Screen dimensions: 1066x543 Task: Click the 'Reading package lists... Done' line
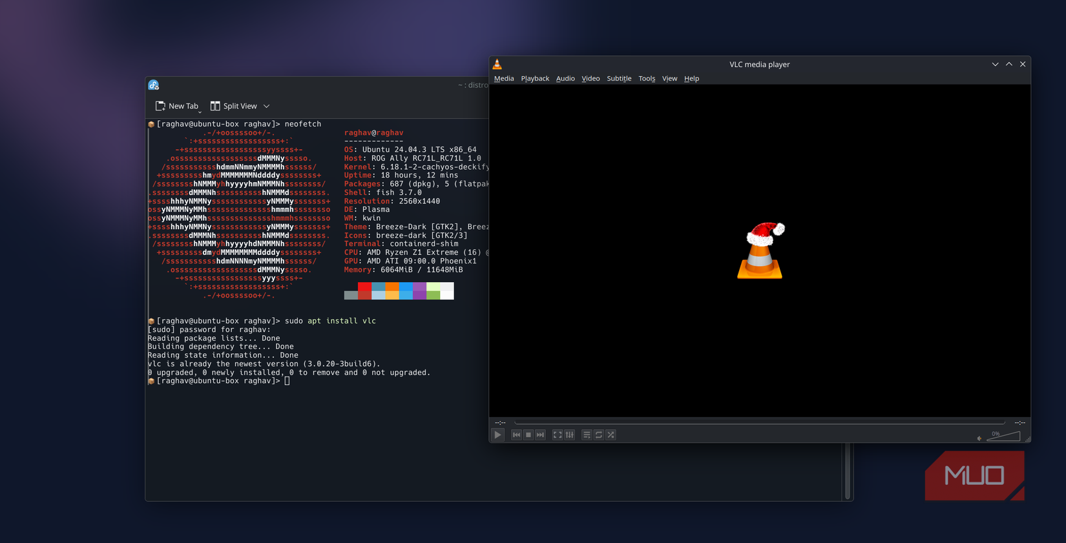click(x=214, y=338)
